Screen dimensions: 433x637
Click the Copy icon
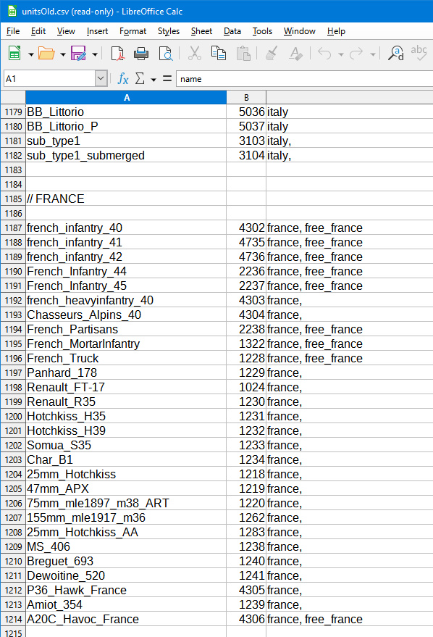[x=219, y=53]
